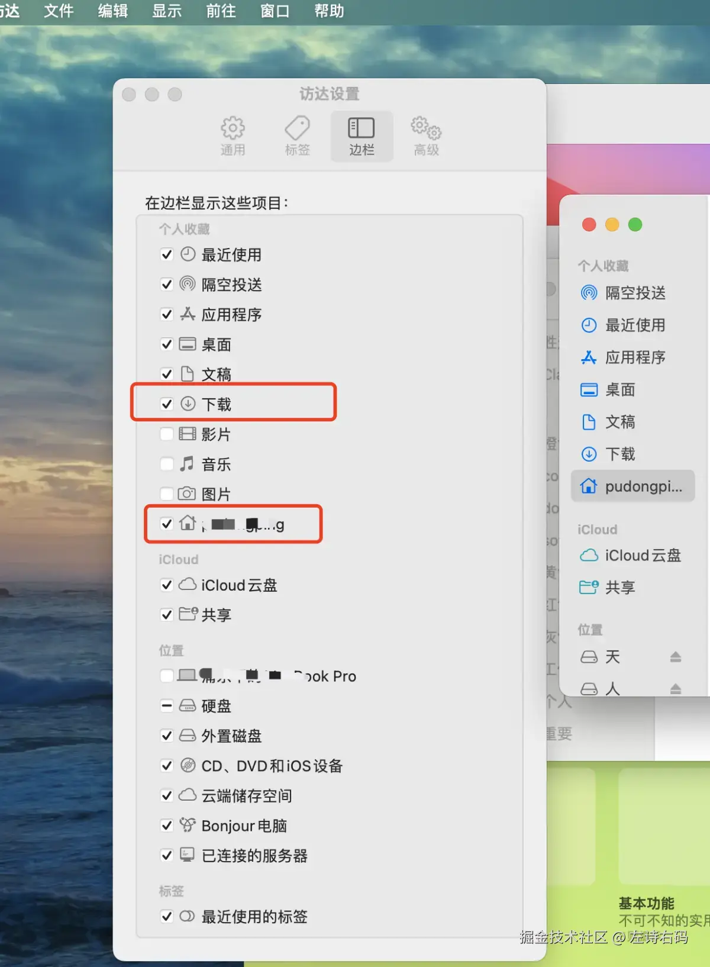
Task: Click the camera icon beside 图片
Action: coord(187,493)
